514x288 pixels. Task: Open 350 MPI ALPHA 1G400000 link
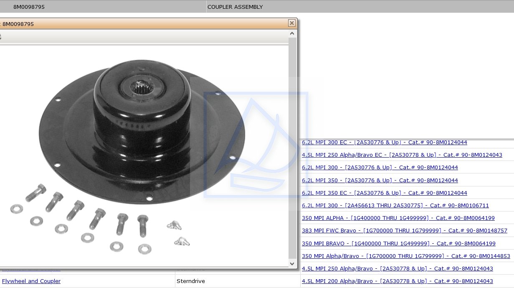(x=398, y=218)
